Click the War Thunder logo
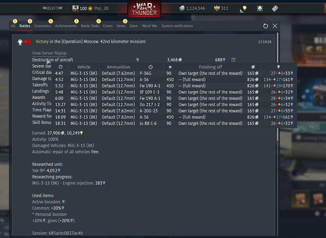 point(144,9)
